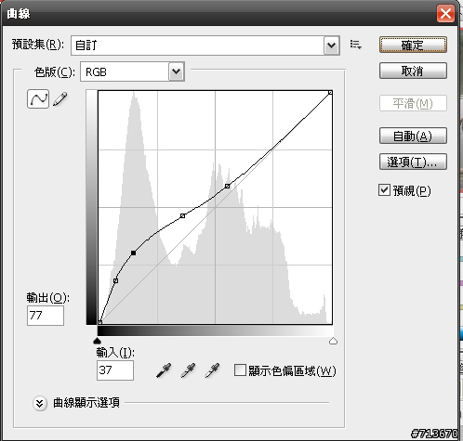Viewport: 463px width, 441px height.
Task: Toggle the 預視 preview checkbox
Action: (384, 189)
